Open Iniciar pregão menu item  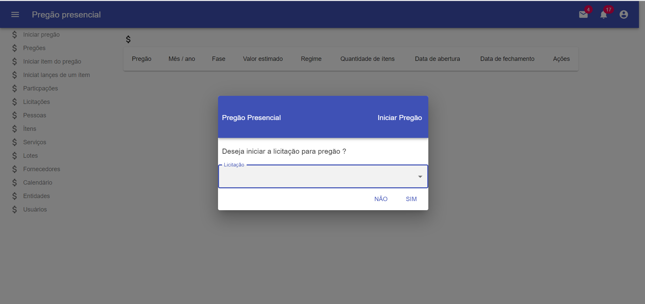tap(41, 35)
